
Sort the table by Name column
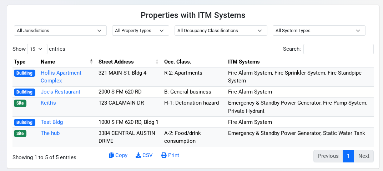48,62
